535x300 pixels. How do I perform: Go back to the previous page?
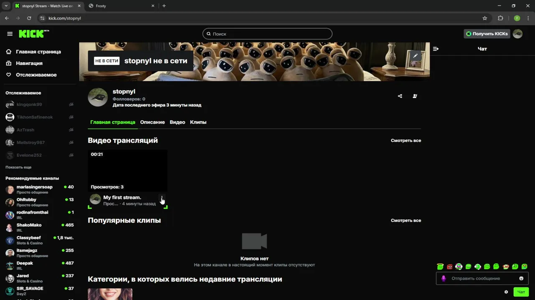(7, 18)
